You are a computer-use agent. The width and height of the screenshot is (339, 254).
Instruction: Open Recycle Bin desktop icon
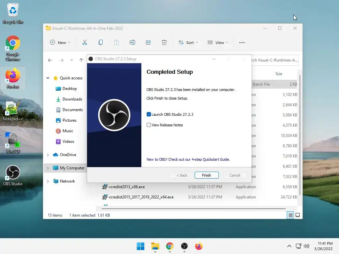click(x=13, y=13)
